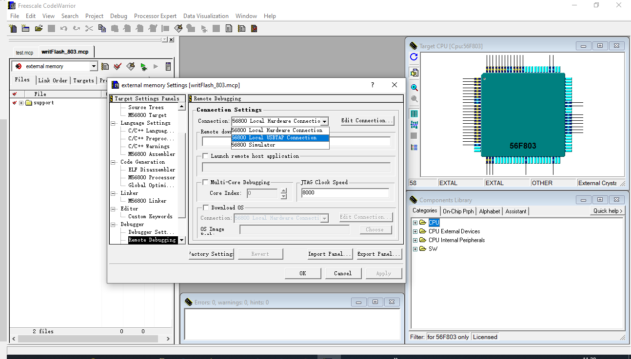Image resolution: width=631 pixels, height=359 pixels.
Task: Click the green Debug bug icon
Action: [x=143, y=66]
